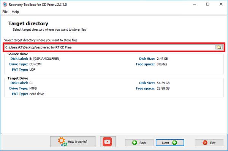Click the gears icon on How it works
228x151 pixels.
click(x=63, y=142)
